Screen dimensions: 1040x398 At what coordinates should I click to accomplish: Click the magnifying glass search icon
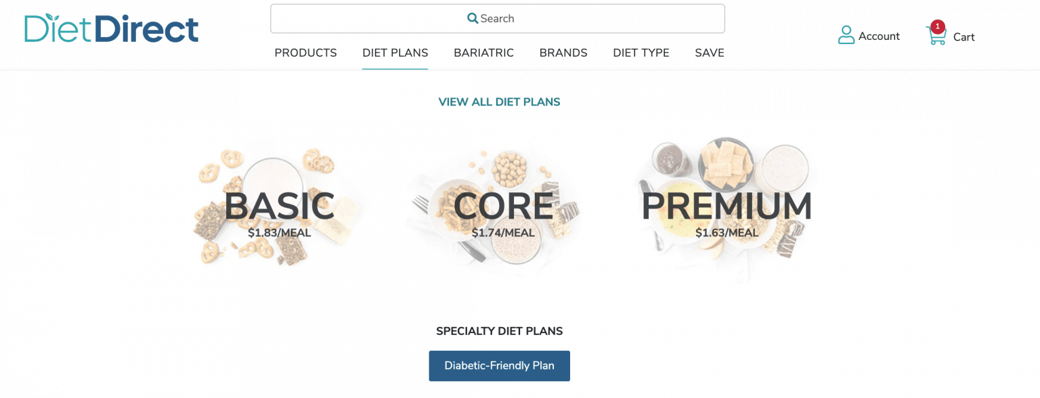pos(473,18)
